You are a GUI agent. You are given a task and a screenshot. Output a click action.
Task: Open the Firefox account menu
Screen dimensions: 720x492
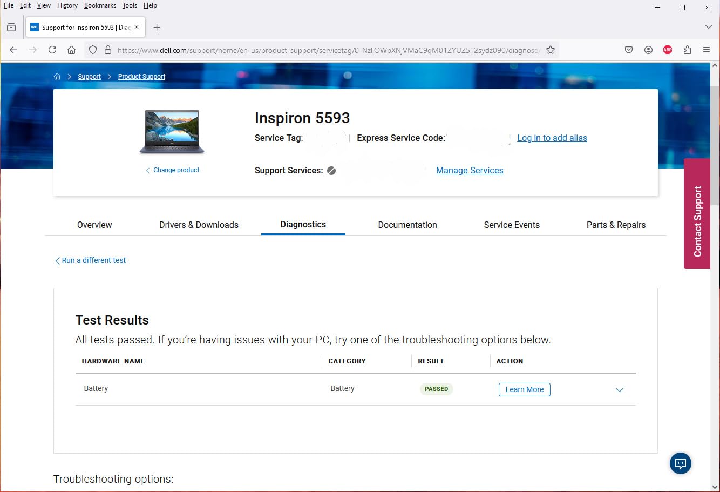[x=648, y=50]
